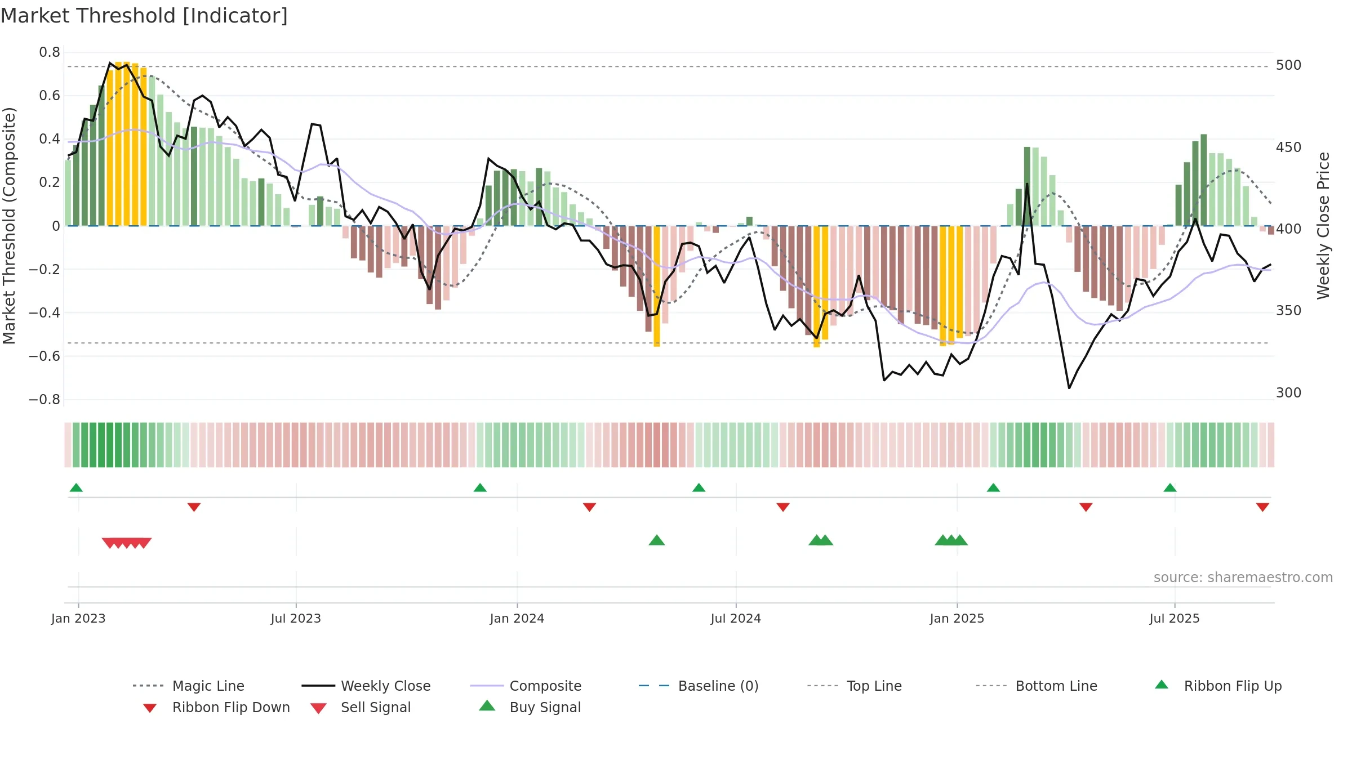Toggle the Ribbon Flip Up legend entry
The height and width of the screenshot is (760, 1352).
[1218, 686]
